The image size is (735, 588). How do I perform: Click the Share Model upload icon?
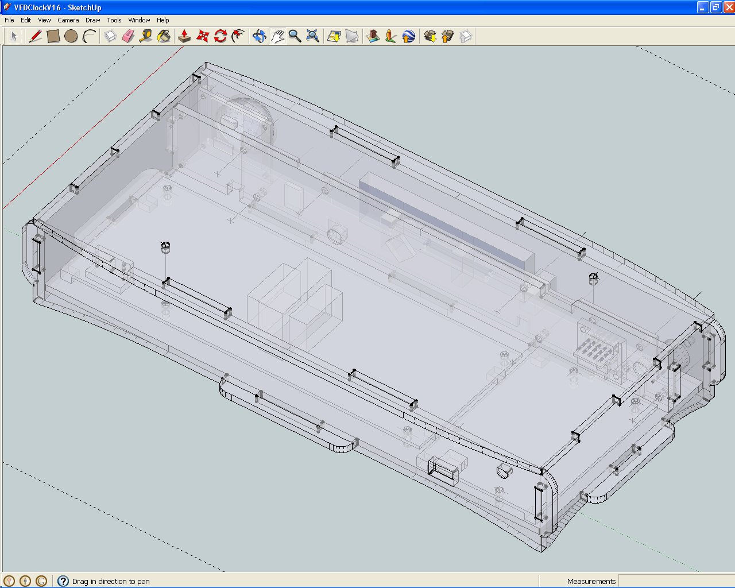(x=448, y=37)
